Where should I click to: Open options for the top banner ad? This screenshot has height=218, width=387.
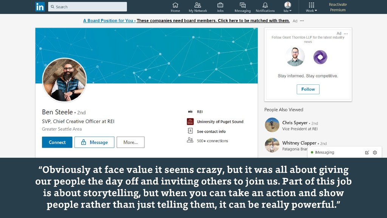pyautogui.click(x=302, y=21)
